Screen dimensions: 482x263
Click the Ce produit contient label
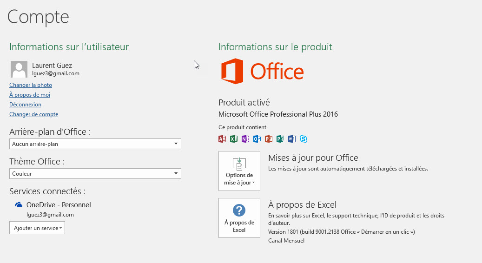[x=243, y=127]
